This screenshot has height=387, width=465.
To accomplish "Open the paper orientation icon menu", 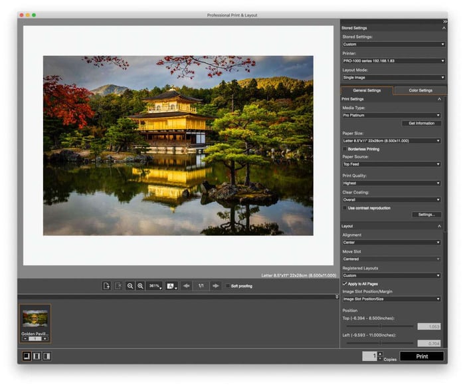I will click(x=171, y=286).
